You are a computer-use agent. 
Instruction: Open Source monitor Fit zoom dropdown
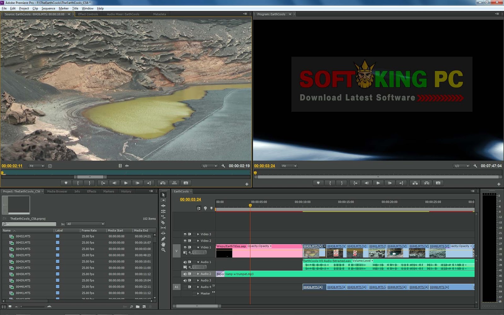[37, 166]
